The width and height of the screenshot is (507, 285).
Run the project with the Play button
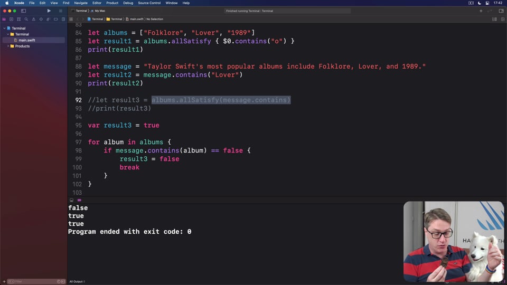click(49, 11)
